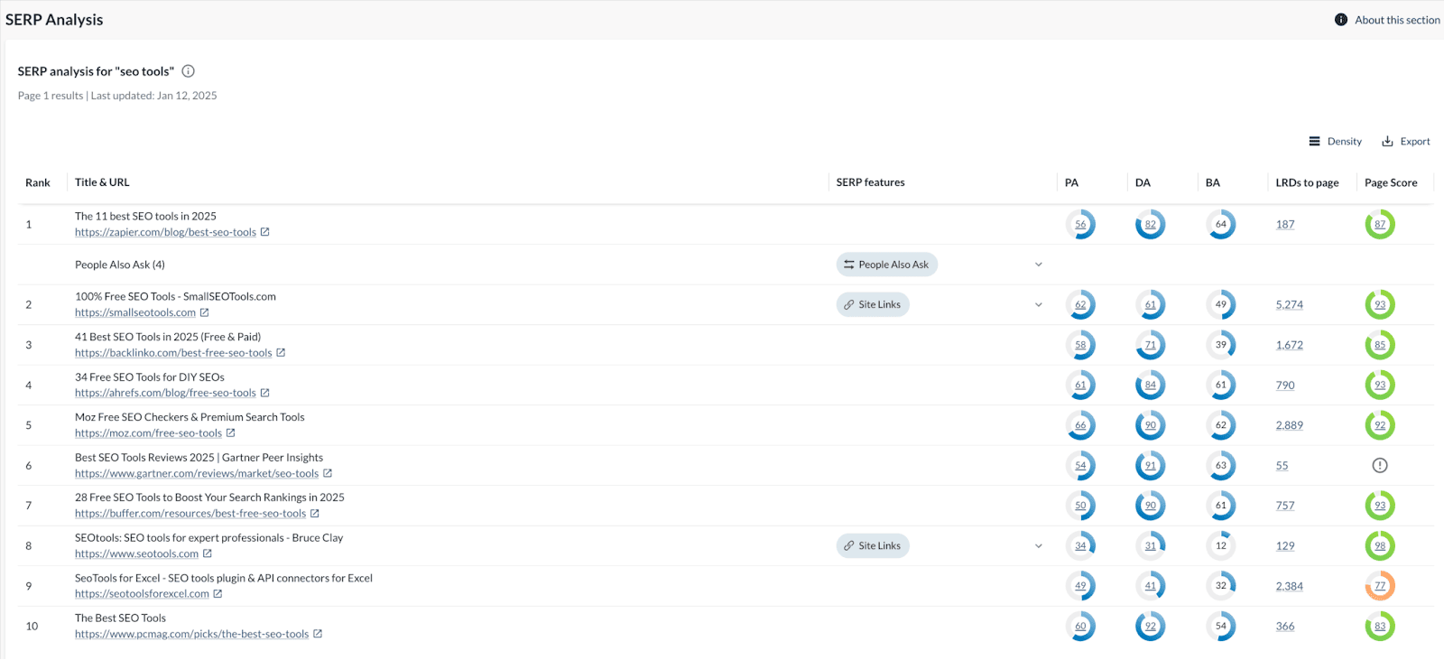This screenshot has width=1444, height=660.
Task: Open external link icon for moz.com URL
Action: coord(231,433)
